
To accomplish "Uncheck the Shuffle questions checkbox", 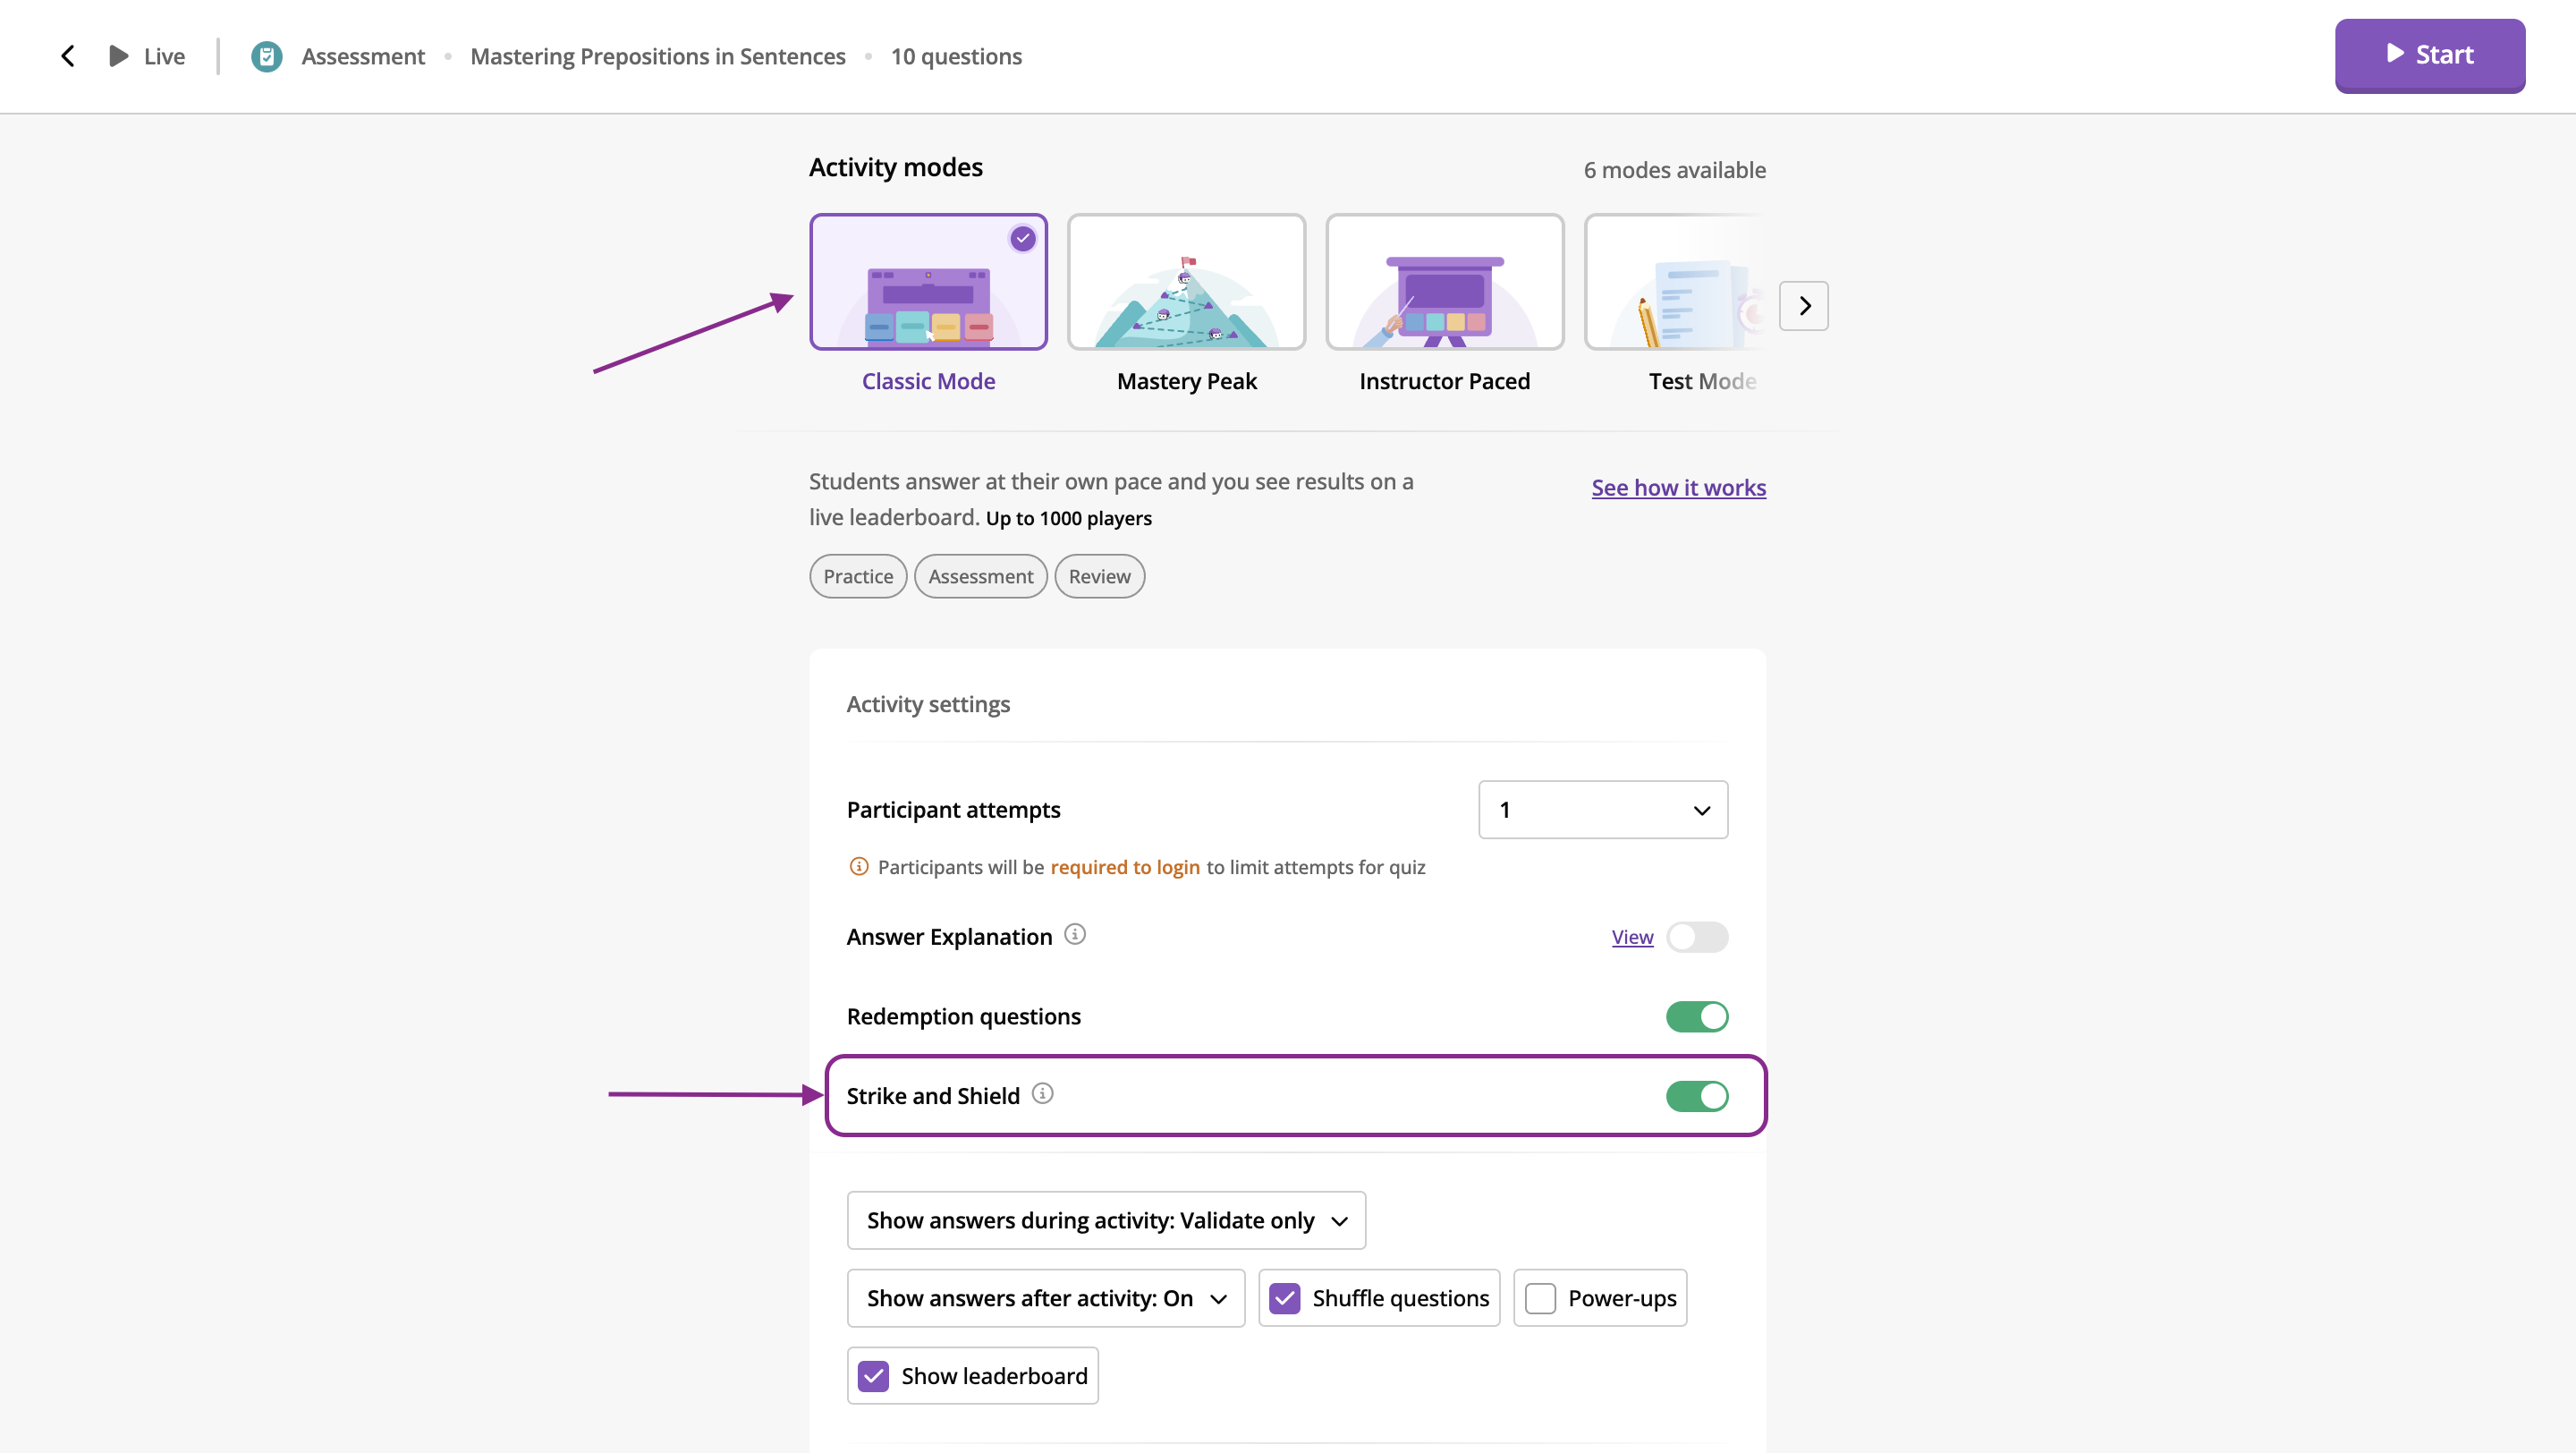I will [1284, 1298].
